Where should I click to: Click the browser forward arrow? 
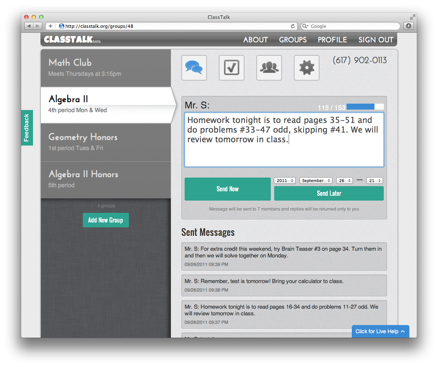click(38, 26)
